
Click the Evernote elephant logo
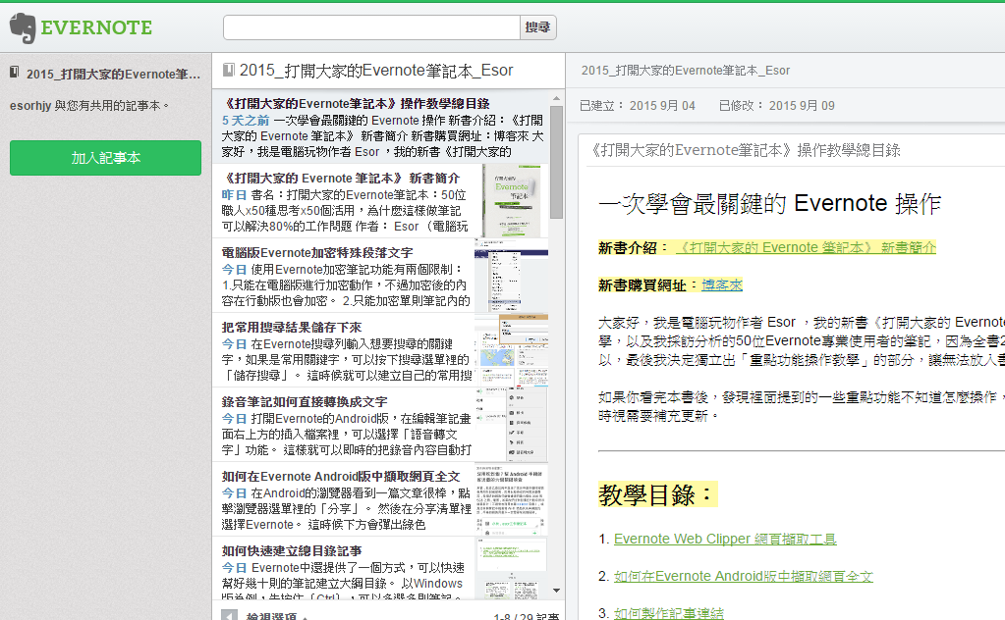pos(23,27)
